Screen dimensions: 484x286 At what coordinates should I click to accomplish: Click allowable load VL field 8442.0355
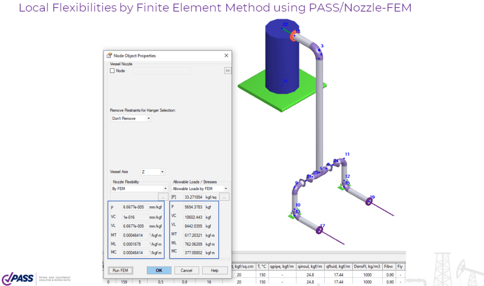click(x=194, y=226)
